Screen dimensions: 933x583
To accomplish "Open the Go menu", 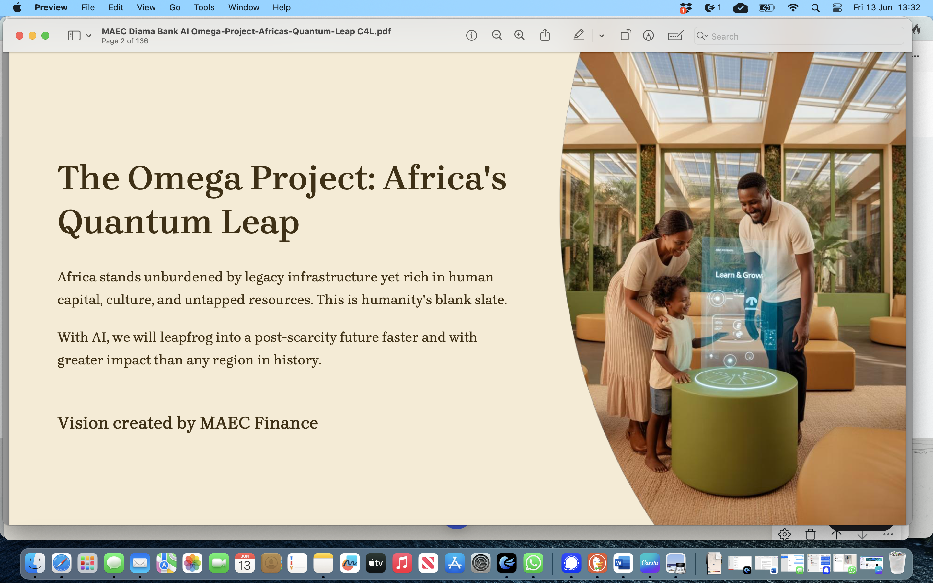I will click(x=175, y=8).
